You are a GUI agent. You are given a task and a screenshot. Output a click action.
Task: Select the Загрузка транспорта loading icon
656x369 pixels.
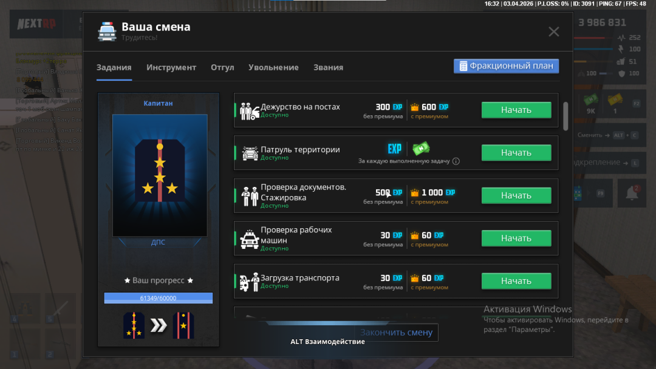tap(249, 280)
